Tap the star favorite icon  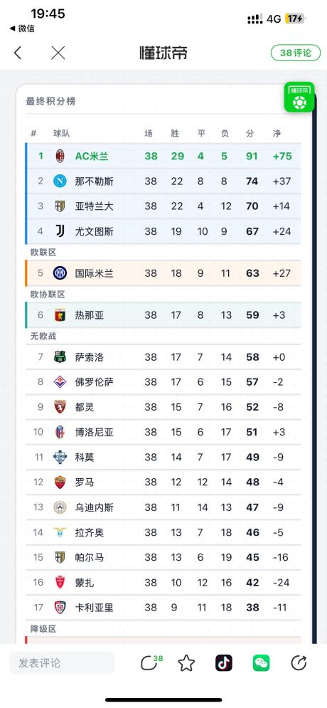186,663
